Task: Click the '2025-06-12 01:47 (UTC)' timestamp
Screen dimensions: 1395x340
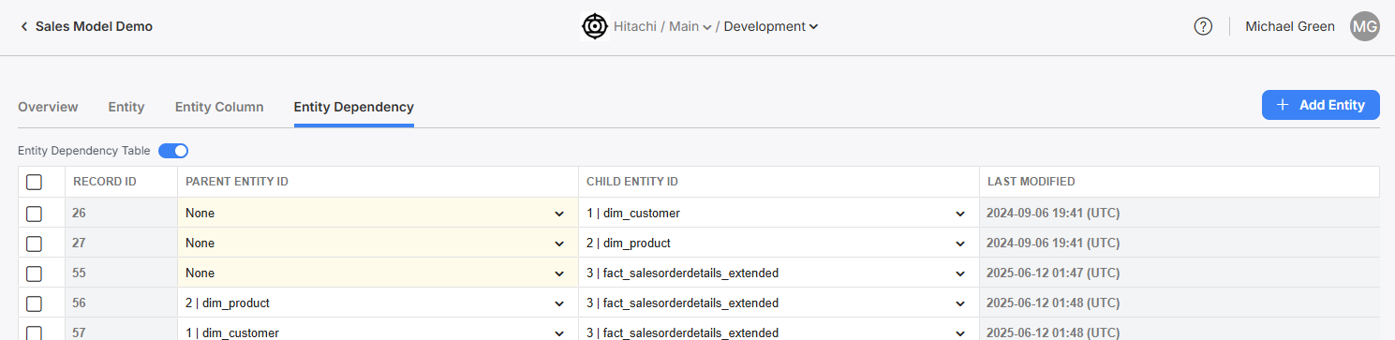Action: tap(1053, 273)
